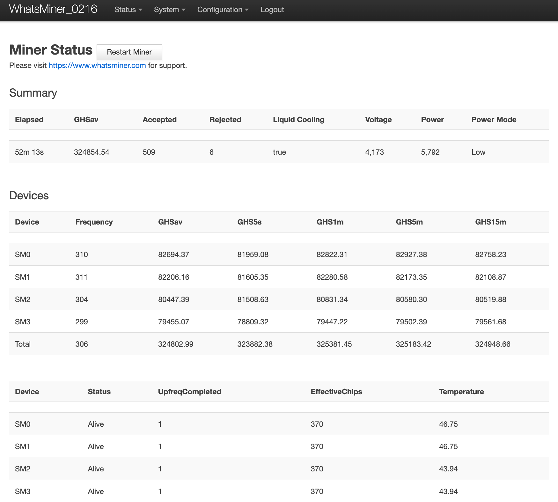Open the Status dropdown menu
558x502 pixels.
128,10
